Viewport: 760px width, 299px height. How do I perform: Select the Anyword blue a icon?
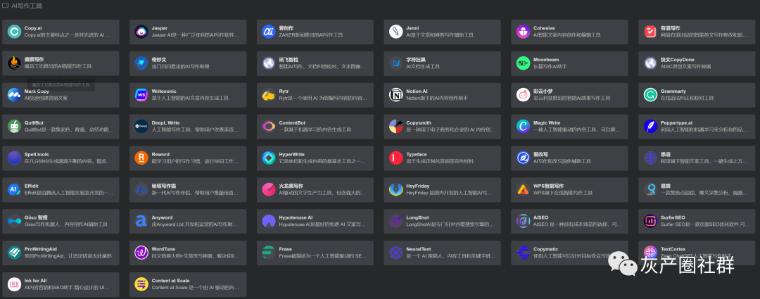pyautogui.click(x=141, y=221)
